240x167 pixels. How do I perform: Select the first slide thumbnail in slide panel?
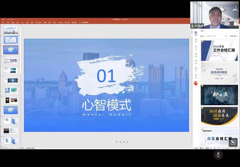tap(11, 30)
